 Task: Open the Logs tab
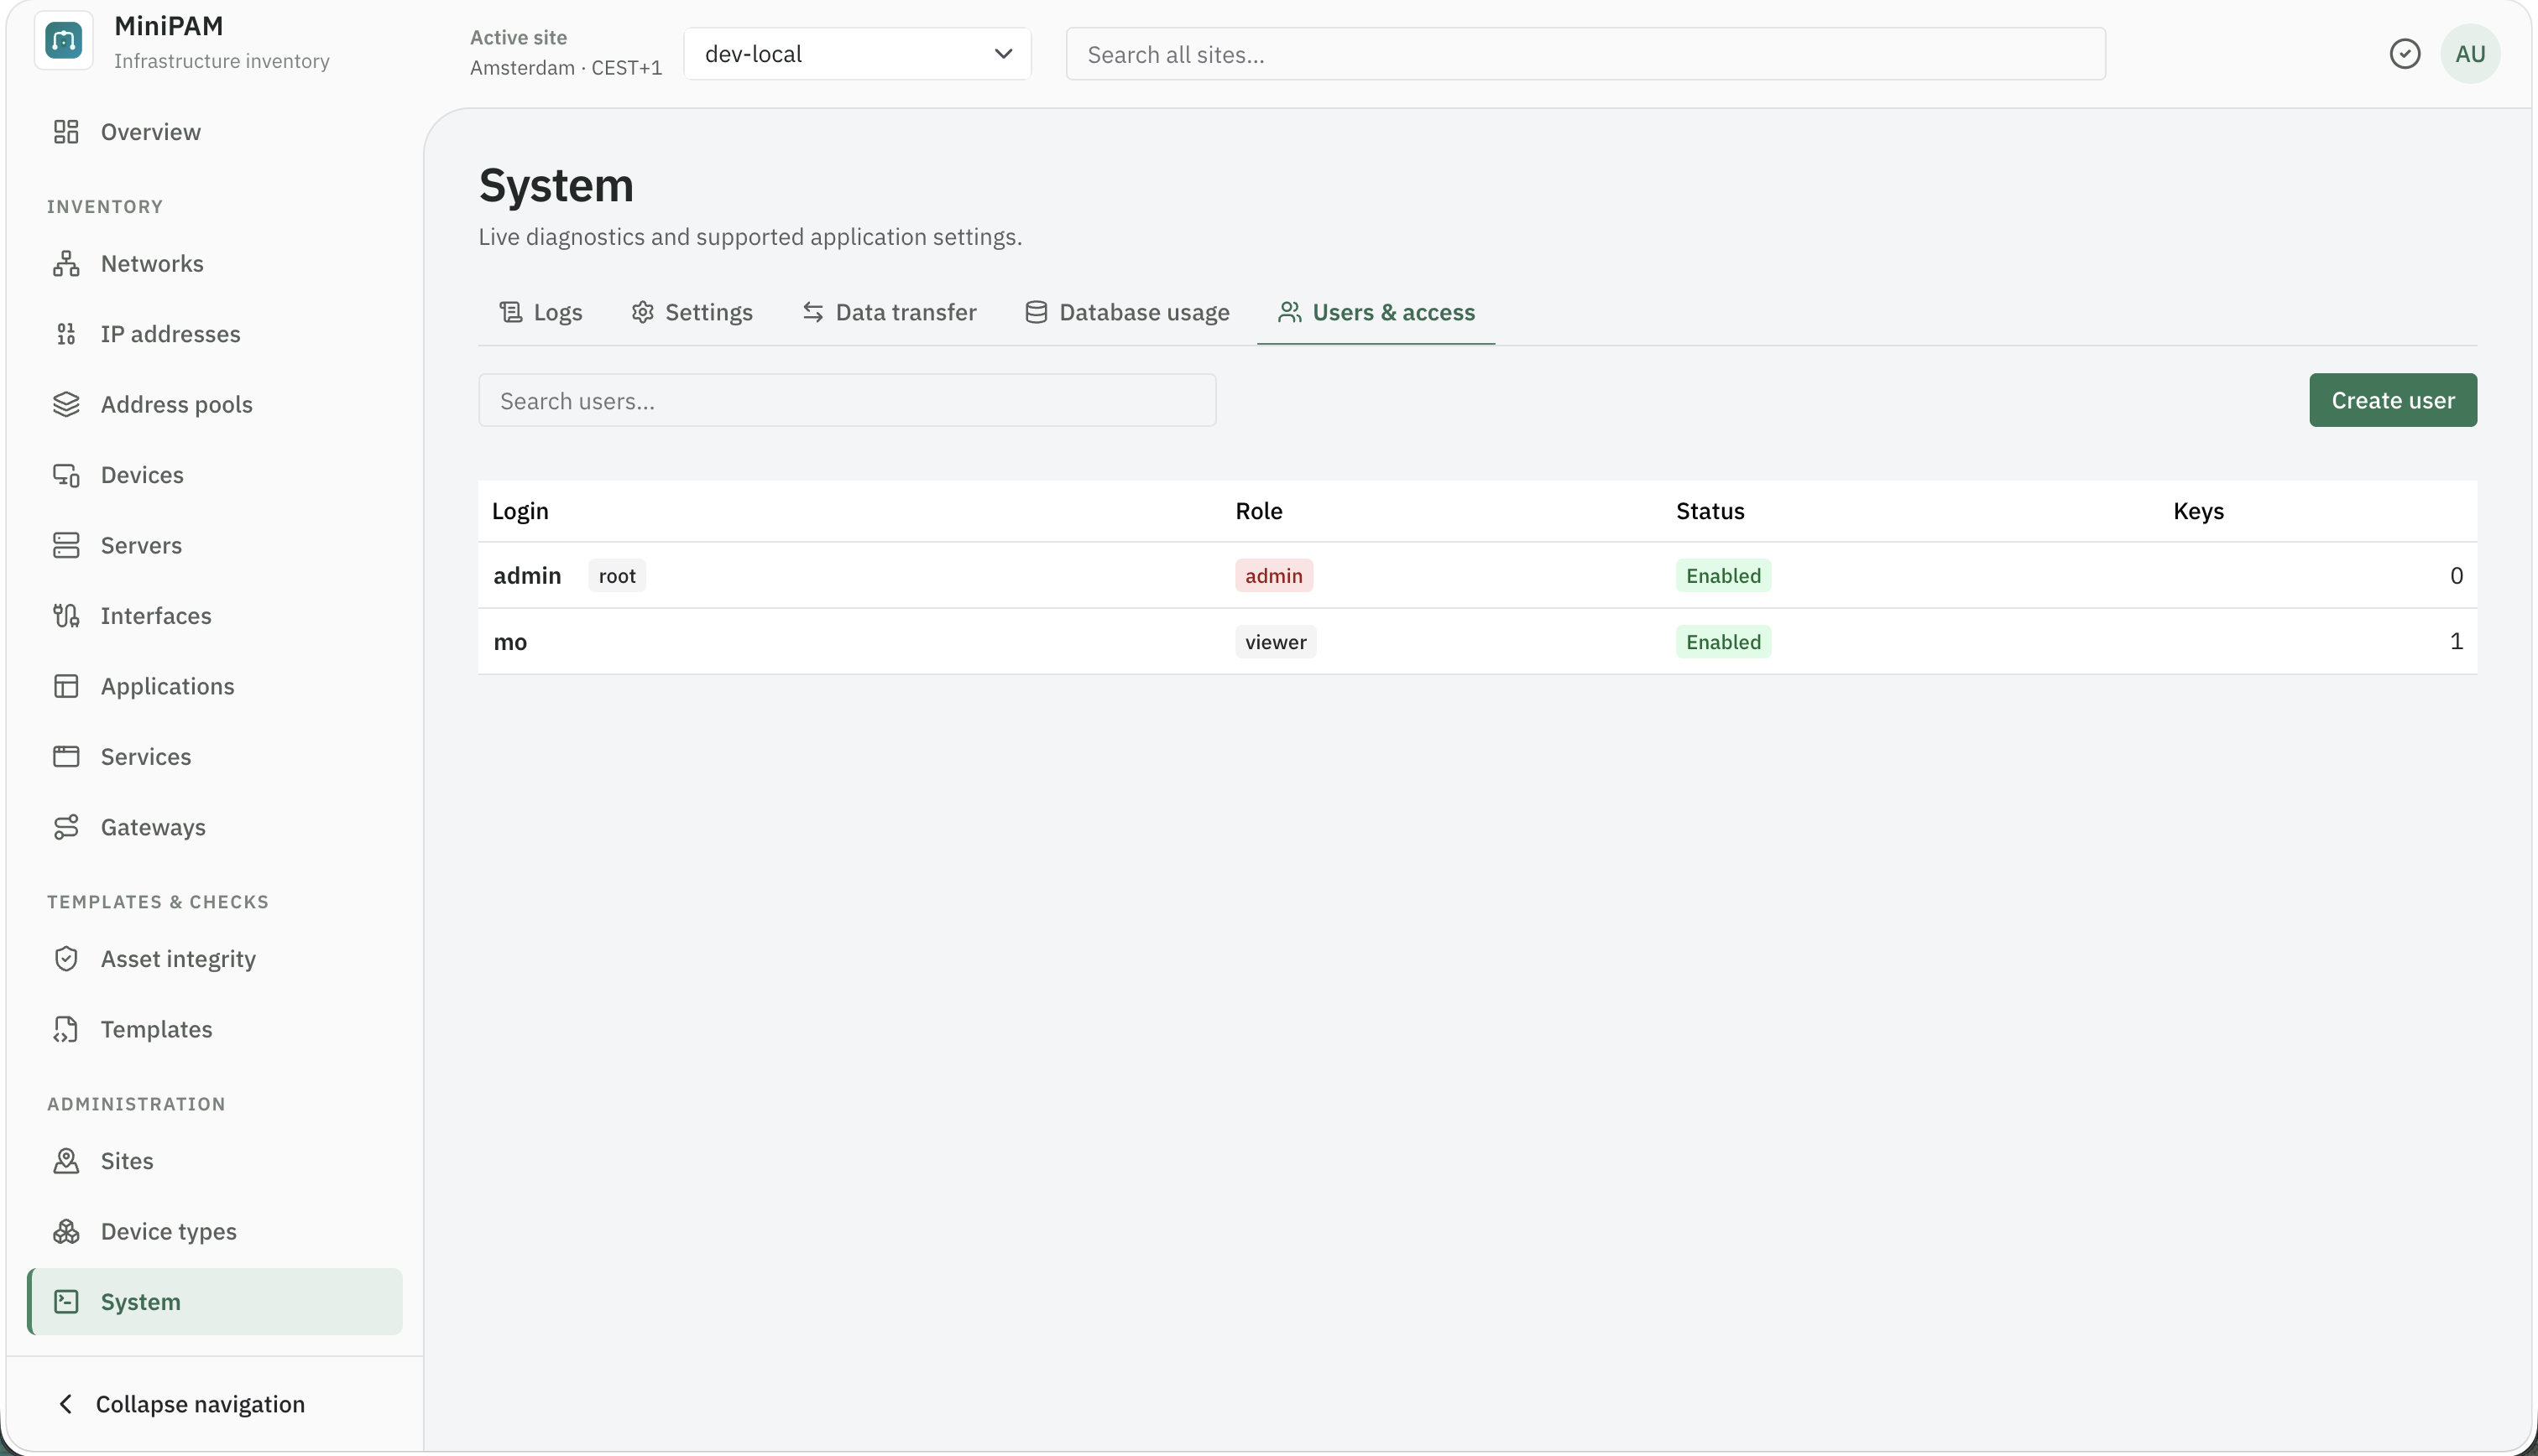[x=541, y=313]
